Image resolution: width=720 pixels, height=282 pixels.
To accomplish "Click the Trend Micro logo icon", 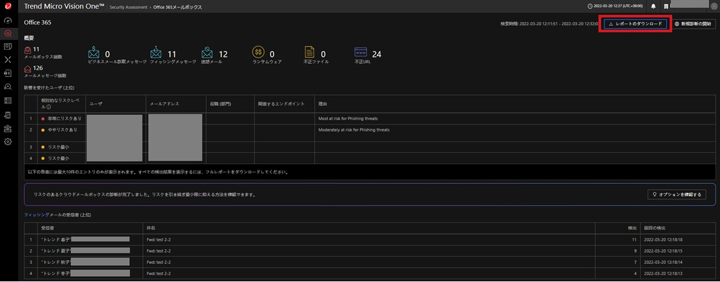I will [x=8, y=6].
